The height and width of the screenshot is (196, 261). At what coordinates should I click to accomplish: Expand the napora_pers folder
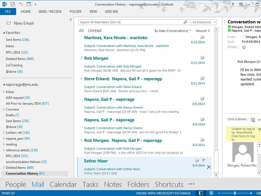click(x=4, y=139)
